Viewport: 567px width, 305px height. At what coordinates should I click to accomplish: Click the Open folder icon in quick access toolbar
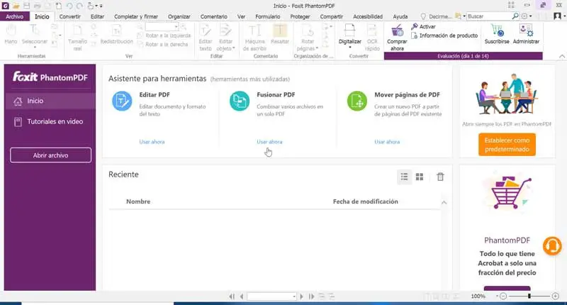[x=16, y=6]
